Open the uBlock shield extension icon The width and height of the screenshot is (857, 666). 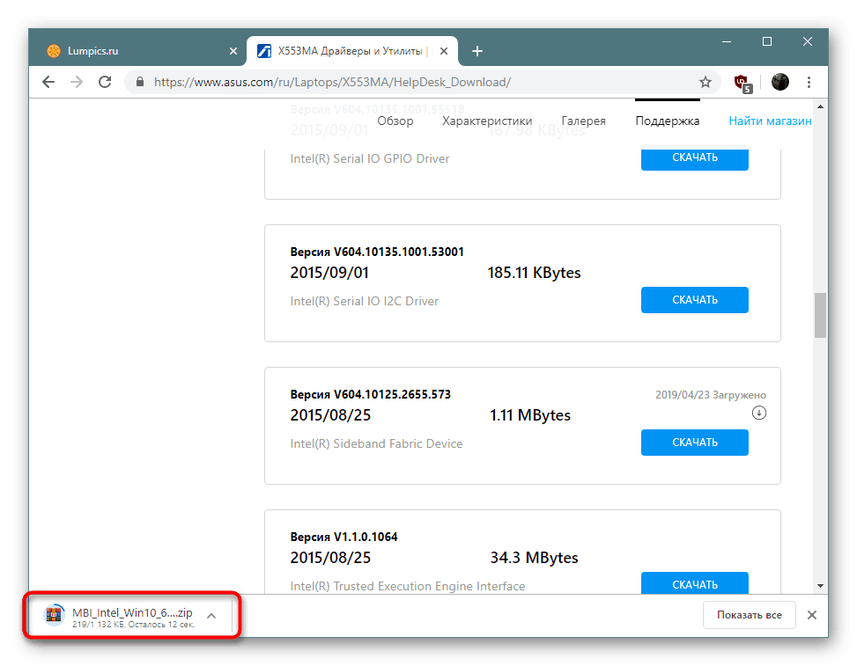(742, 83)
